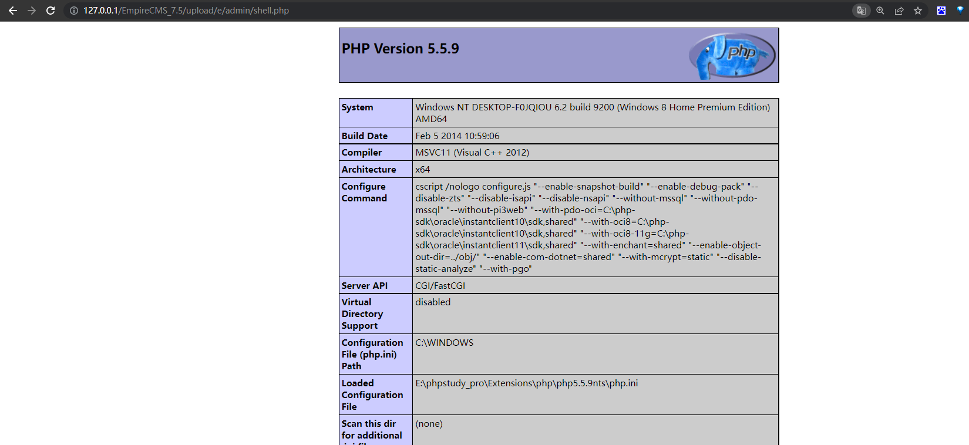This screenshot has height=445, width=969.
Task: Select the Windows NT DESKTOP-F0JQIOU system value
Action: click(593, 113)
